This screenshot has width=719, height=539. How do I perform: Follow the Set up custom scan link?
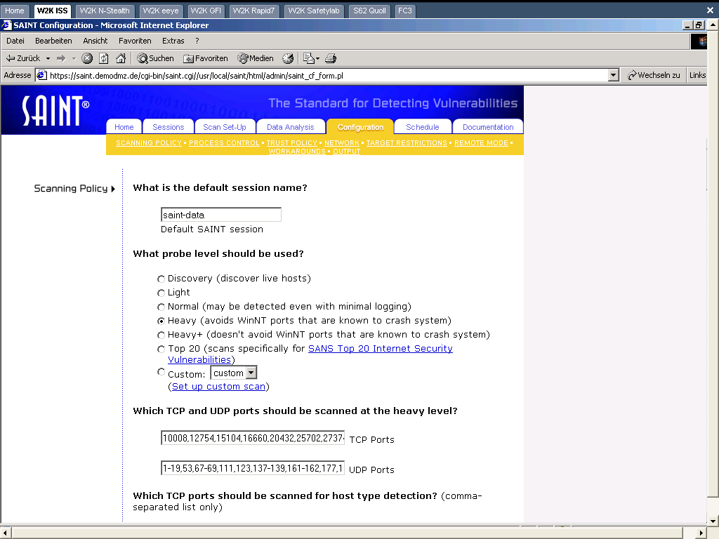[x=219, y=387]
